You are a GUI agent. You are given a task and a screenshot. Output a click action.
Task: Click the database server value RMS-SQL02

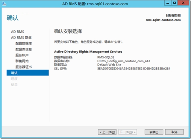coord(106,57)
